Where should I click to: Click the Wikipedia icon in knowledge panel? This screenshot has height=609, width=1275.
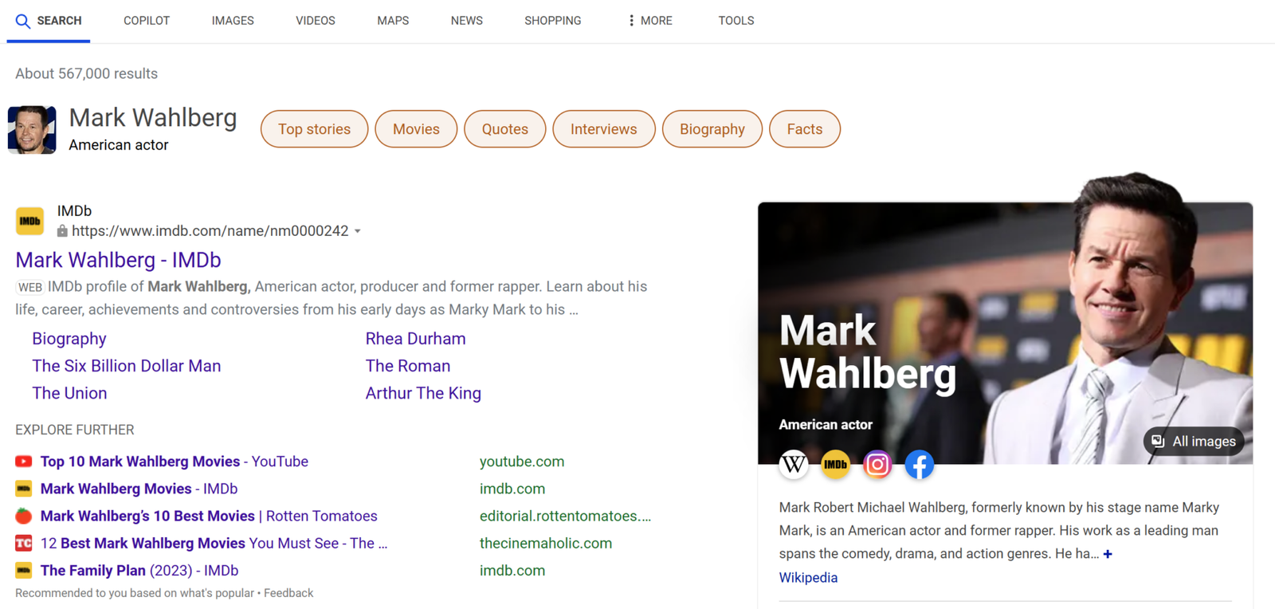793,464
